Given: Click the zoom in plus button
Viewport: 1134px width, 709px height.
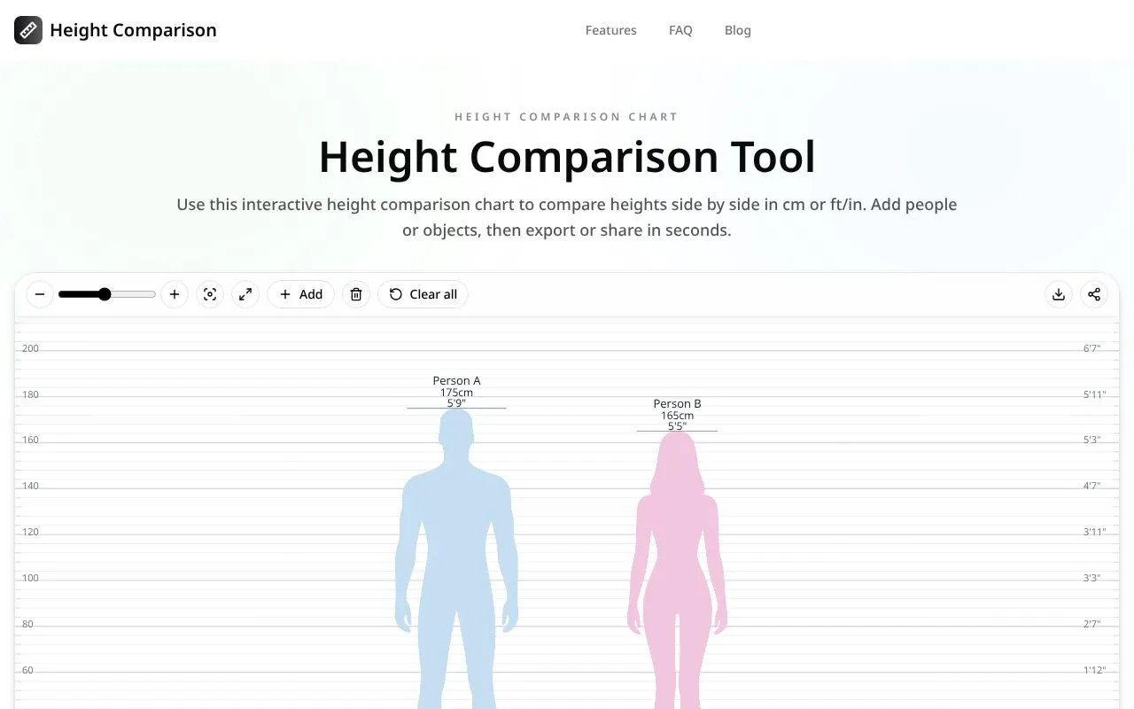Looking at the screenshot, I should 175,294.
